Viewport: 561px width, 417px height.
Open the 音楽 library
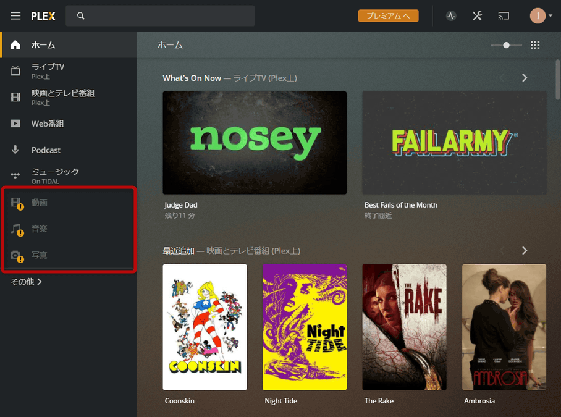pos(69,229)
